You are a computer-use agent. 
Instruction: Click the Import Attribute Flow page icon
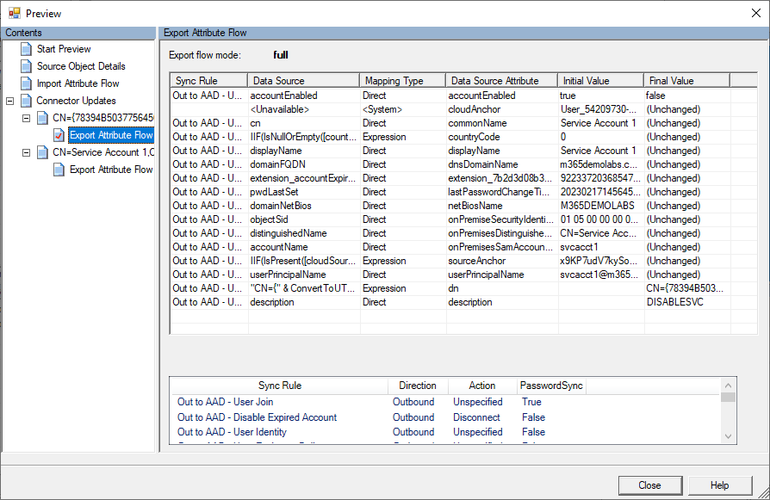(26, 83)
